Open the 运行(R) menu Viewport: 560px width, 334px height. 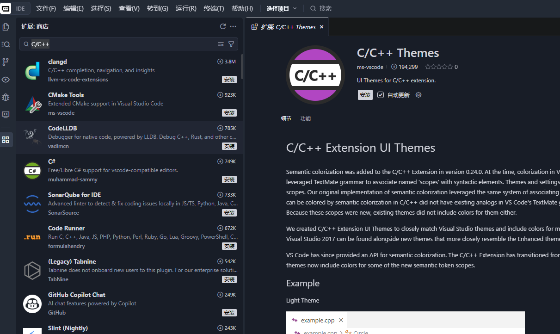(186, 8)
